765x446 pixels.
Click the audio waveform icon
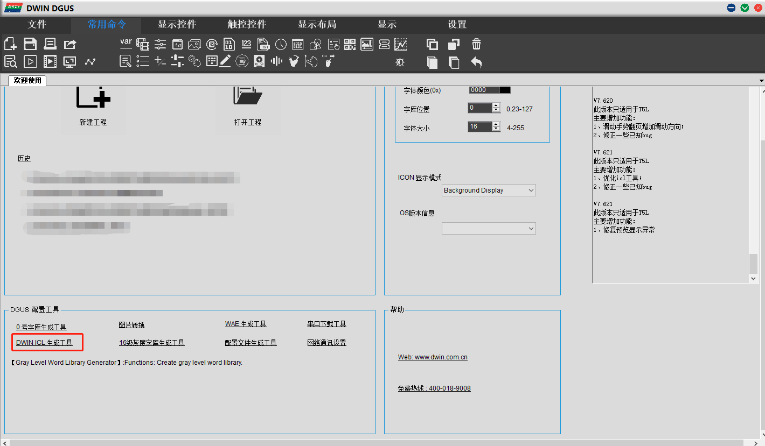pos(276,61)
